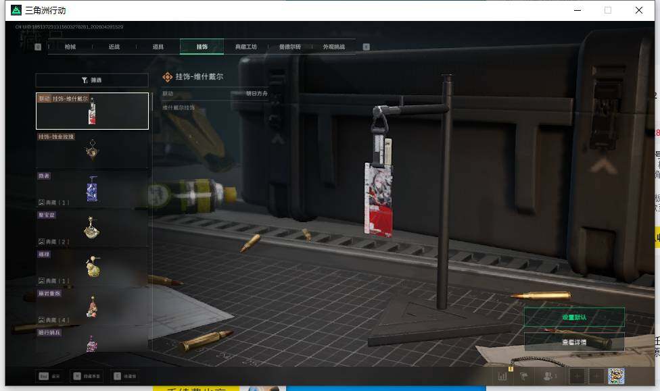Viewport: 660px width, 391px height.
Task: Click the second empty plus team slot
Action: [596, 376]
